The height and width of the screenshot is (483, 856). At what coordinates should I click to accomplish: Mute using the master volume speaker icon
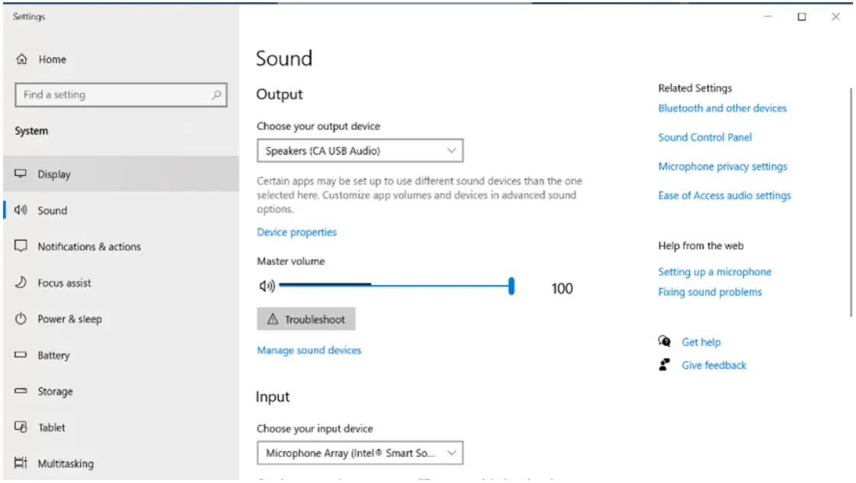267,286
